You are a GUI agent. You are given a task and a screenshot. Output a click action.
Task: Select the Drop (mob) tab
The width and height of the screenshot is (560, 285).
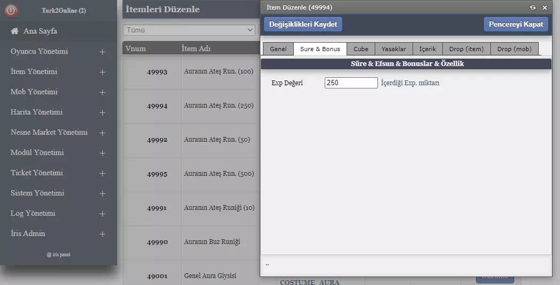514,49
